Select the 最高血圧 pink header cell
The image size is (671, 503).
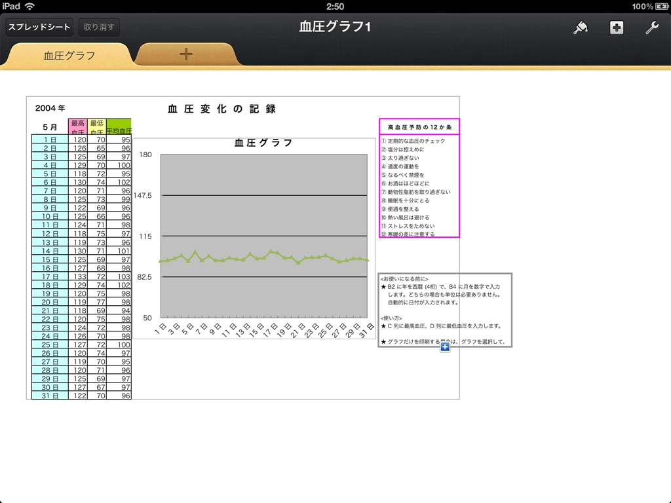pos(78,126)
